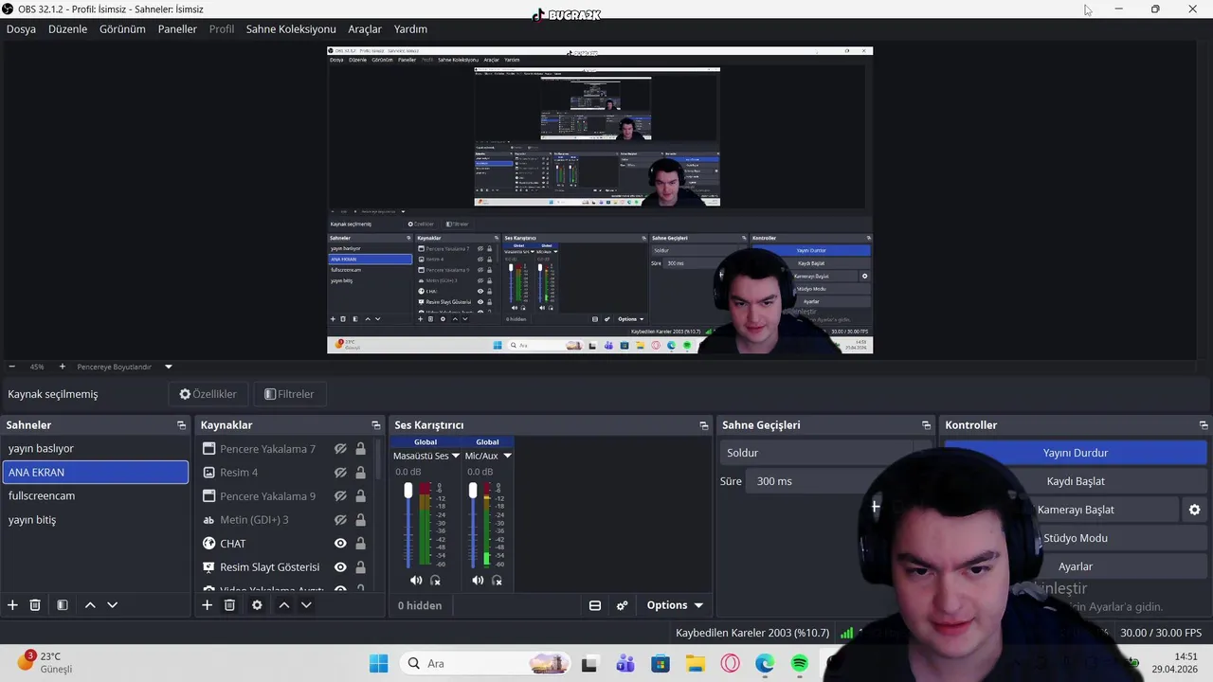Open File Explorer from the taskbar

click(x=695, y=663)
